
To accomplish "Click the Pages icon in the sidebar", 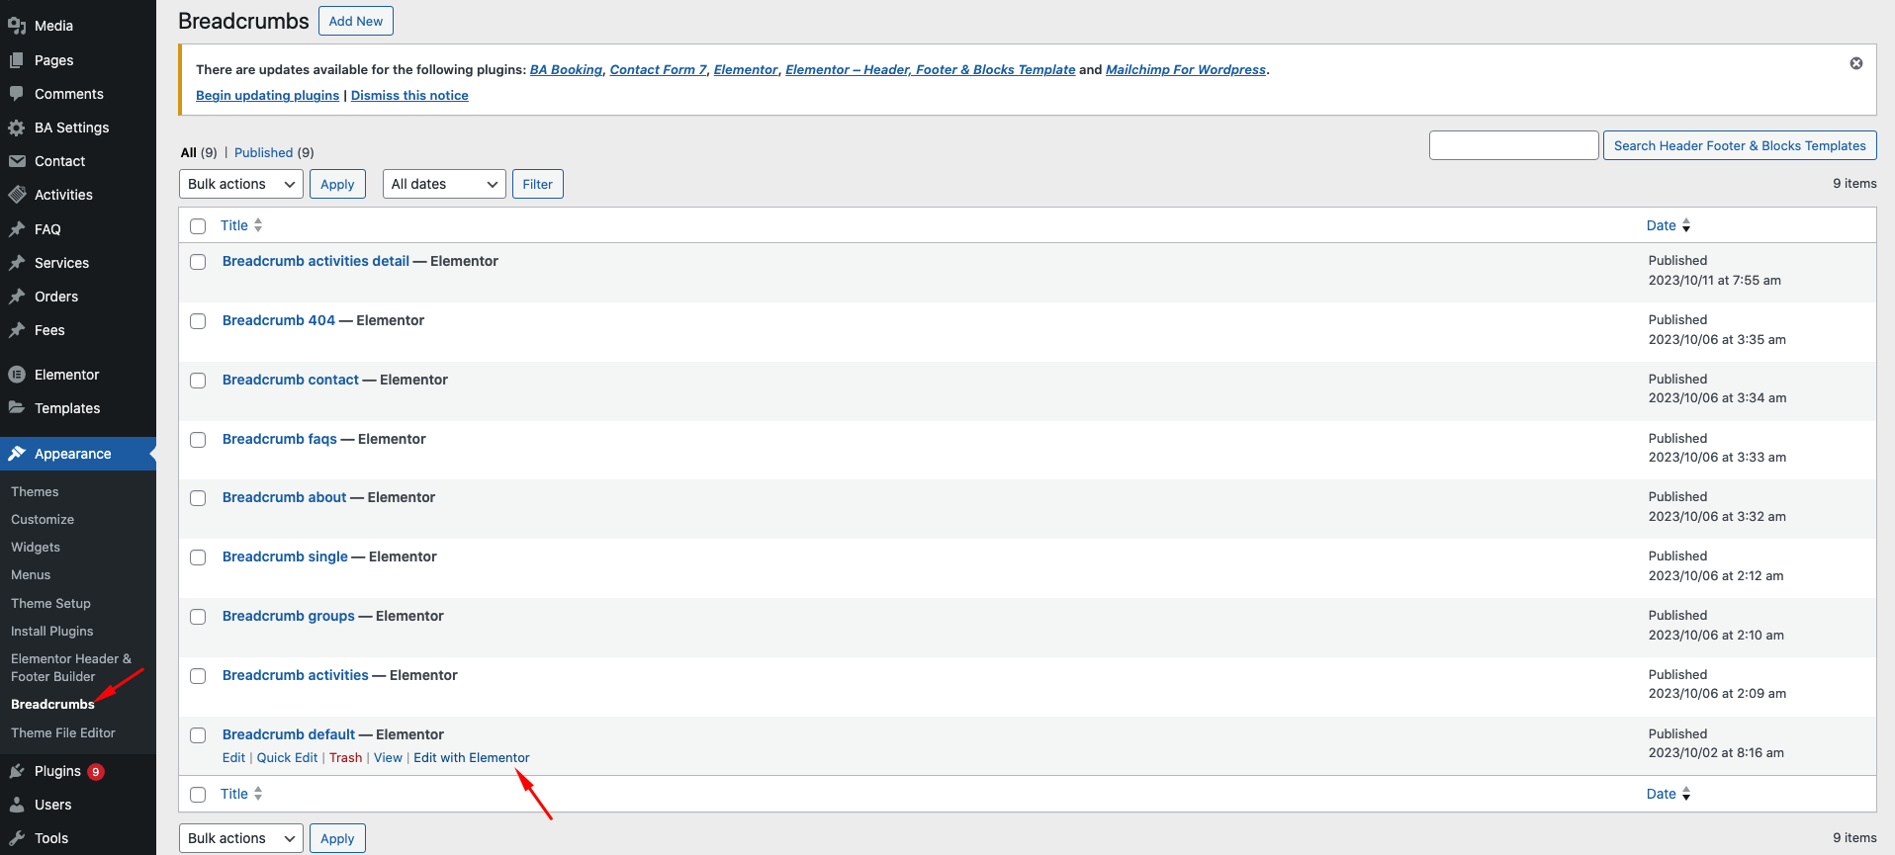I will 17,60.
